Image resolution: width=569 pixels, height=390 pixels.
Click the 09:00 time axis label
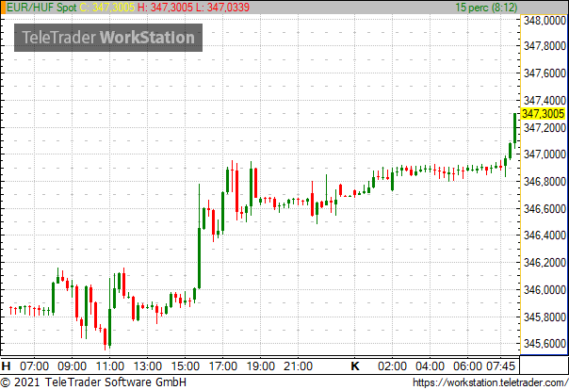tap(73, 366)
